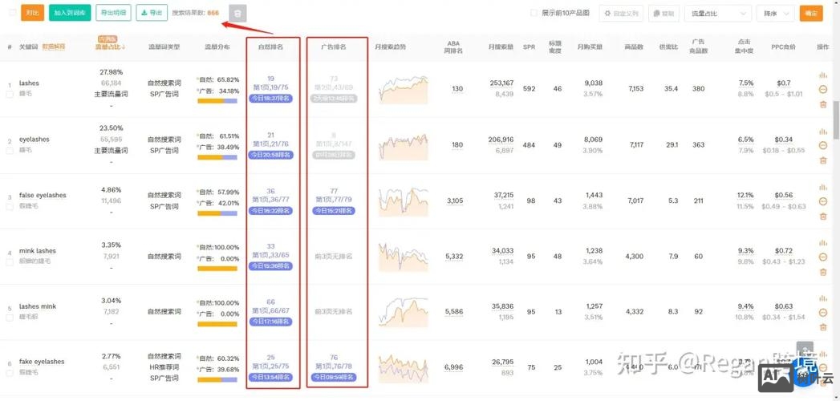Click minus circle icon in lashes row
840x401 pixels.
[x=822, y=89]
